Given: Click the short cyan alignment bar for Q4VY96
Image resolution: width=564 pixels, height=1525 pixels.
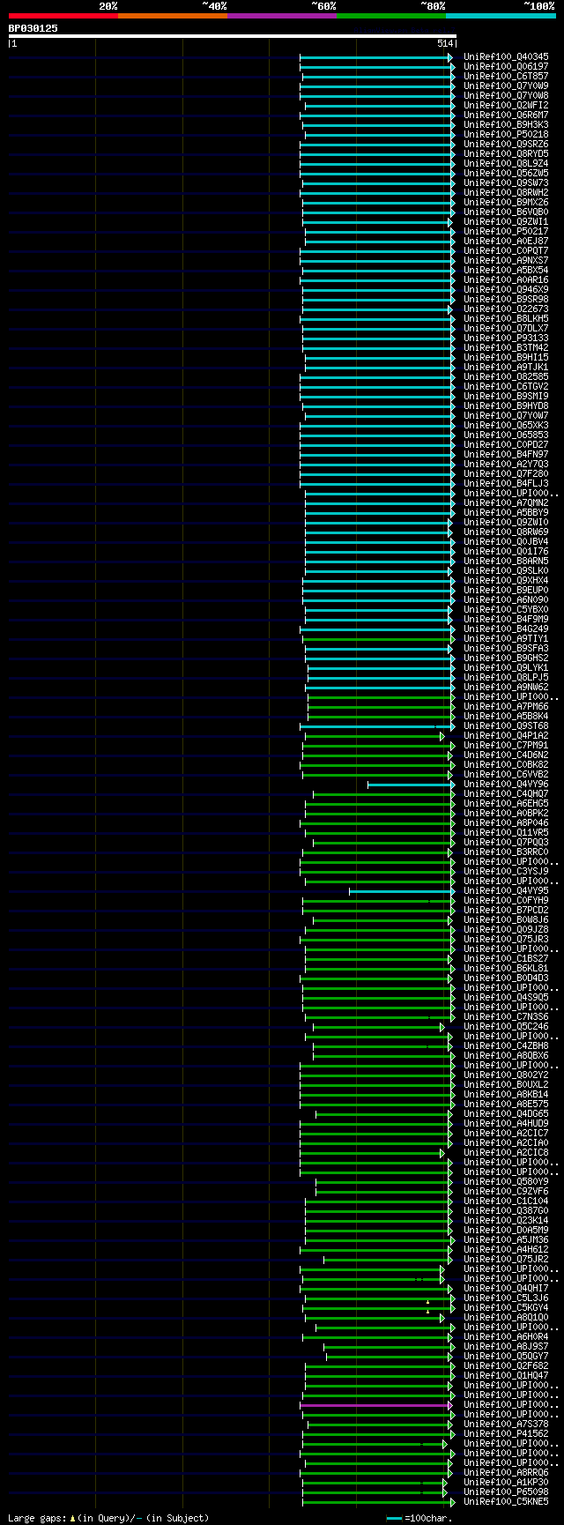Looking at the screenshot, I should [x=410, y=785].
